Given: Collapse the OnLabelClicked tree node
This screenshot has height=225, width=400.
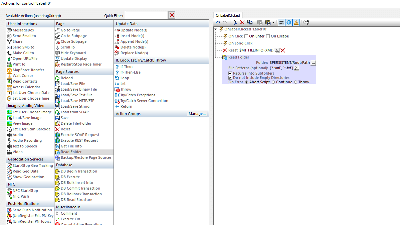Looking at the screenshot, I should (216, 29).
